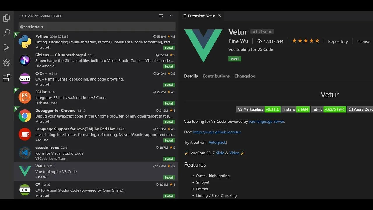This screenshot has height=210, width=373.
Task: Install vscode-icons extension
Action: 169,159
